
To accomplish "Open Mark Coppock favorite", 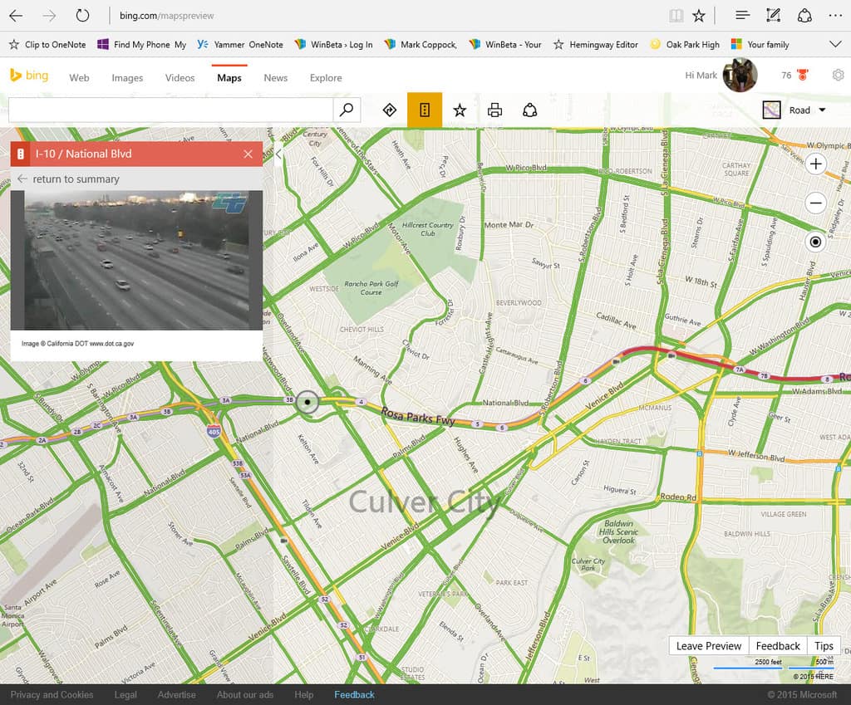I will tap(421, 45).
